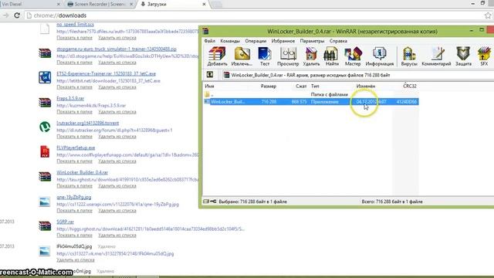Click the SGRP.rar archive icon
This screenshot has width=494, height=278.
[45, 225]
